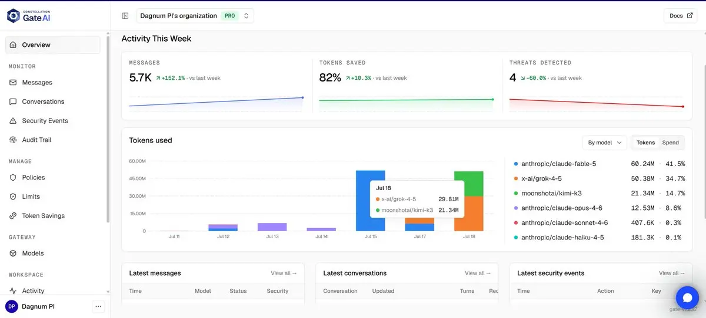
Task: Open the three-dot menu beside Dagnum PI
Action: [x=98, y=306]
